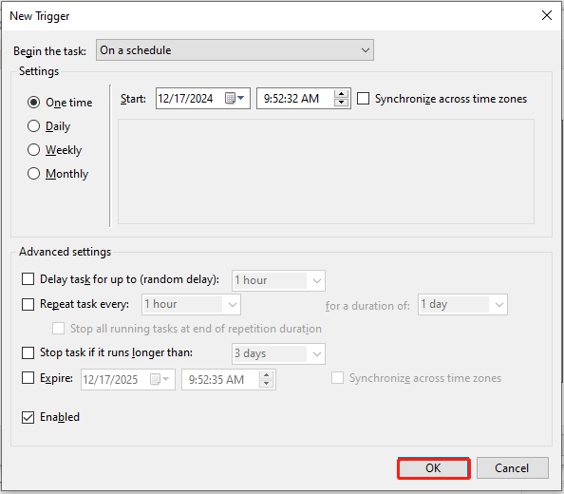Select the Daily schedule option

[34, 126]
